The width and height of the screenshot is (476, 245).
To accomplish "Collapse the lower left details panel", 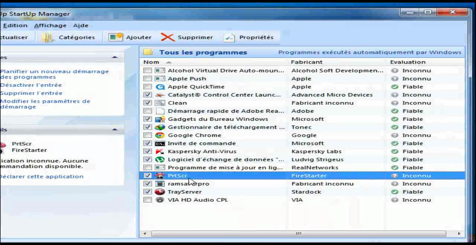I will pyautogui.click(x=115, y=130).
